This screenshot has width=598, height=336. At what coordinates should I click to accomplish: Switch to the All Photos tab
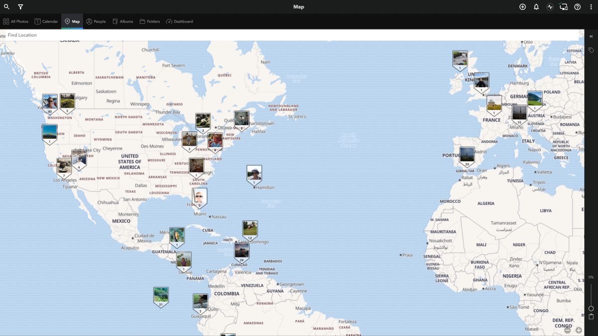point(15,21)
